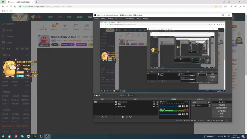Open desktop audio settings gear
Screen dimensions: 247x139
point(187,114)
